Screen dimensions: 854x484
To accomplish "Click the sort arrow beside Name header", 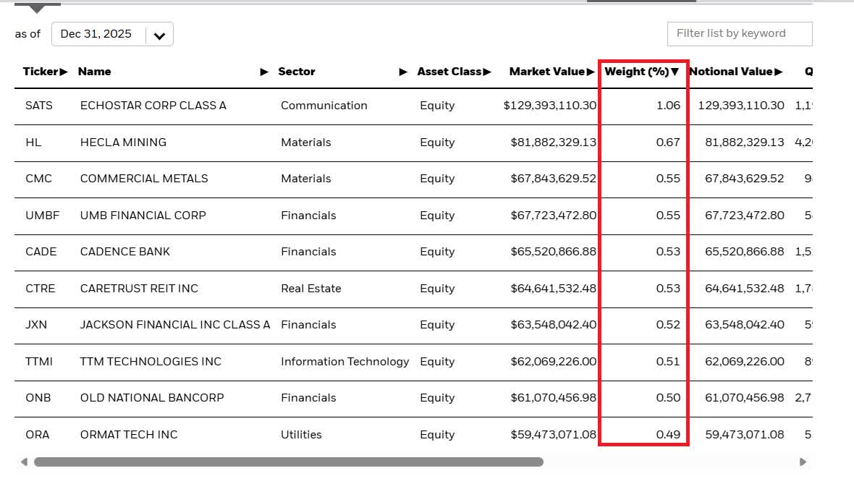I will [x=264, y=72].
